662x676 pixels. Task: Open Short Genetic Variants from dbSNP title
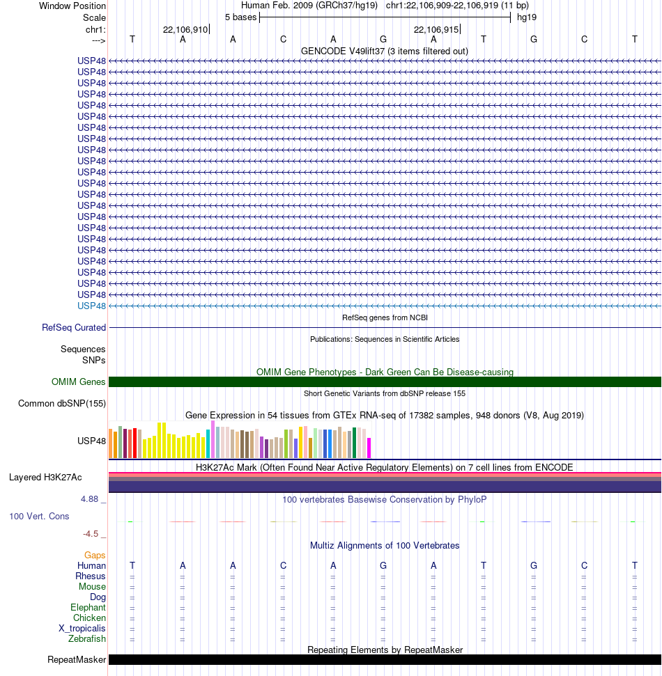pyautogui.click(x=385, y=393)
